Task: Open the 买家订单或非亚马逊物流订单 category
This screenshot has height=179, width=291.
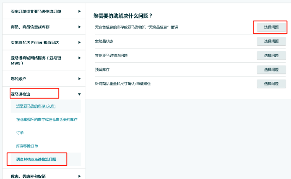Action: pyautogui.click(x=36, y=11)
